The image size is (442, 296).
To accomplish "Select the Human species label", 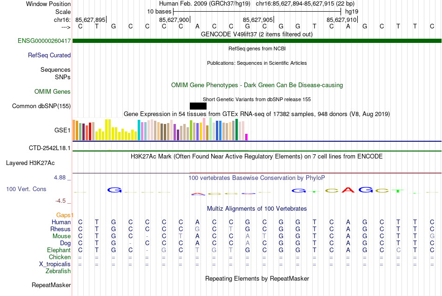I will pyautogui.click(x=61, y=222).
